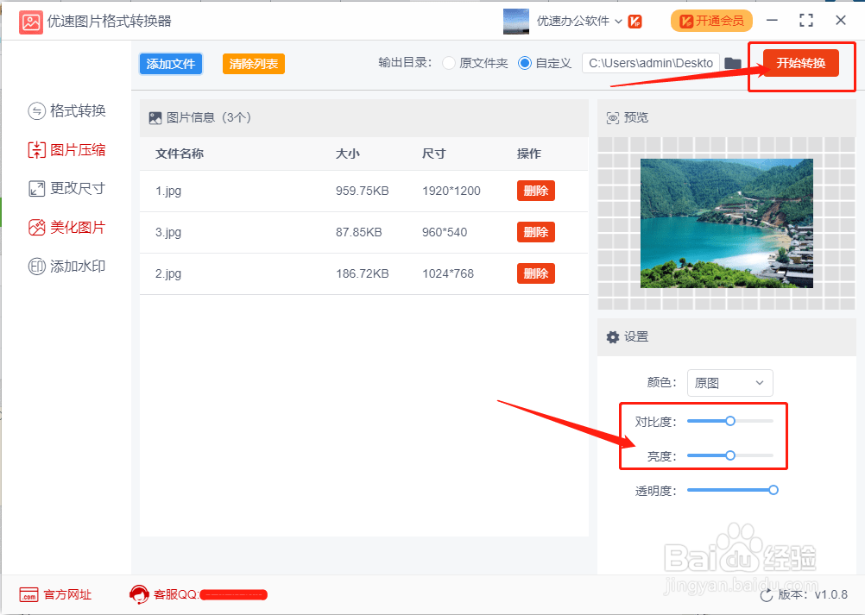Open the 添加水印 watermark tool
865x615 pixels.
pos(66,267)
